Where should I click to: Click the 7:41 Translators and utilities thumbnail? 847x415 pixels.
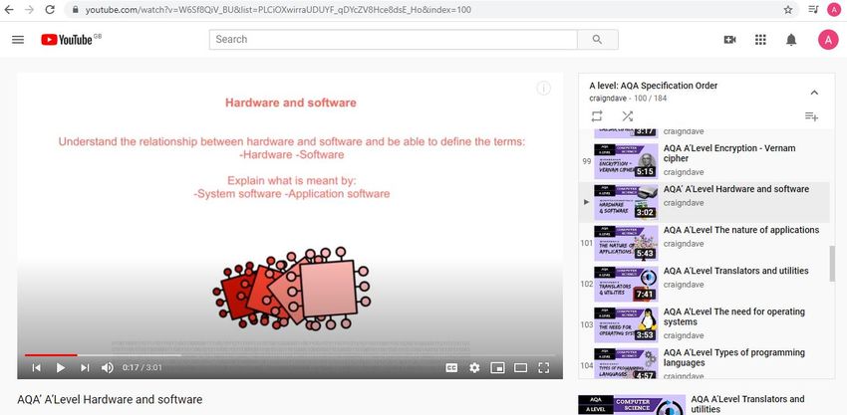pyautogui.click(x=626, y=284)
